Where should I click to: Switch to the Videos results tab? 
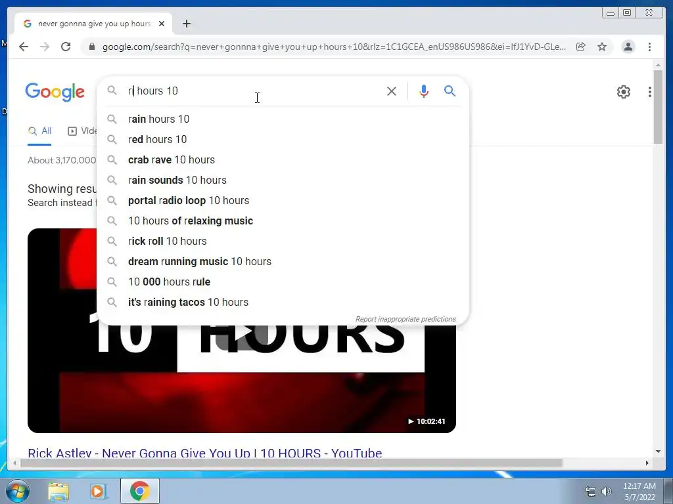tap(82, 131)
